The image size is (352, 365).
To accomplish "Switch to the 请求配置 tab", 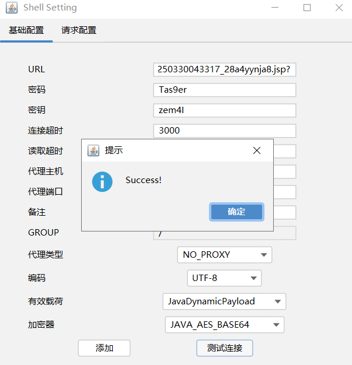I will [79, 30].
